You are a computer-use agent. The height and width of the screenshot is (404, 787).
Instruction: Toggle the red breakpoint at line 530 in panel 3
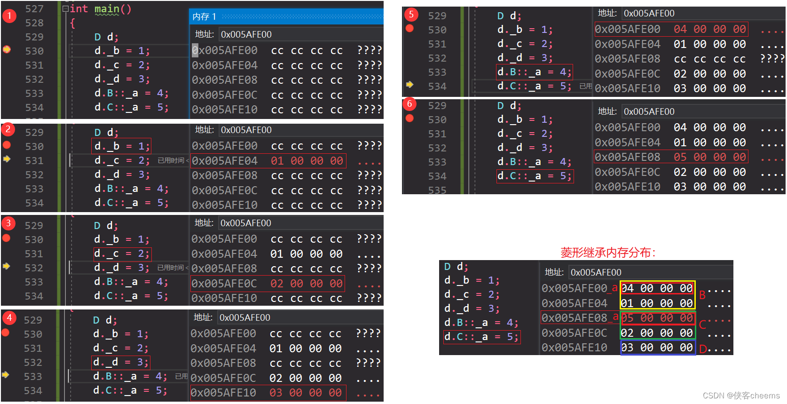coord(6,238)
